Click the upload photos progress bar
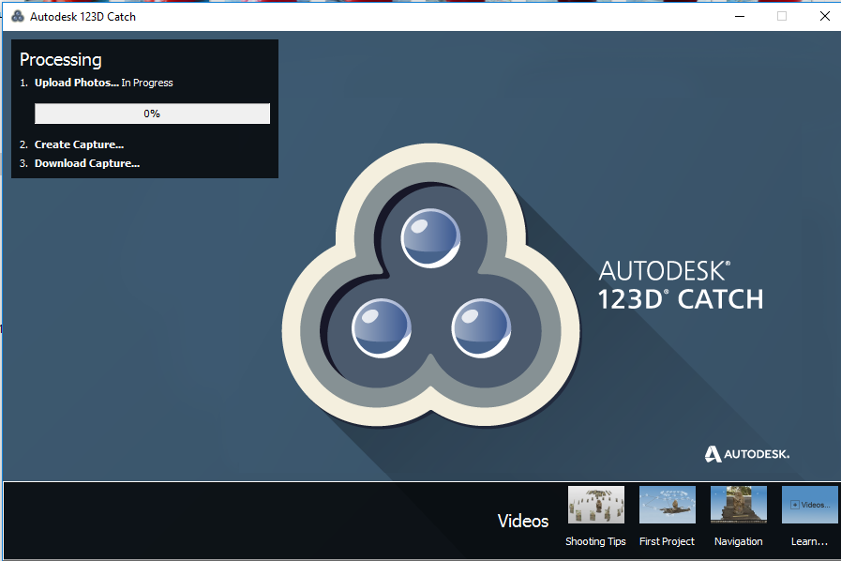The image size is (841, 561). [152, 114]
